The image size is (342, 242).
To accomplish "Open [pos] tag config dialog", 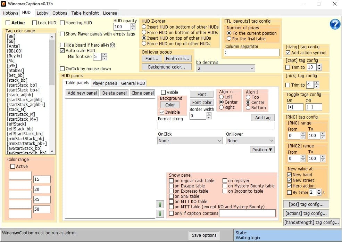I will [x=306, y=204].
